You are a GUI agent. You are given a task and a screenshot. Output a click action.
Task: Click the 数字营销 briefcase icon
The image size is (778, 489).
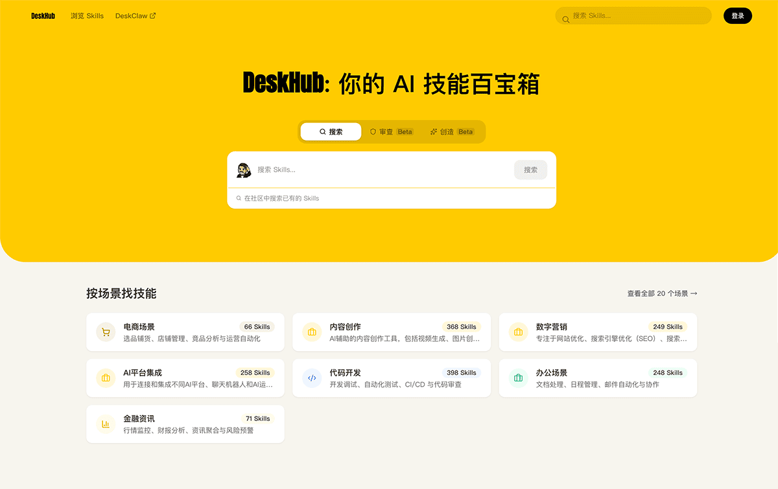pos(518,332)
